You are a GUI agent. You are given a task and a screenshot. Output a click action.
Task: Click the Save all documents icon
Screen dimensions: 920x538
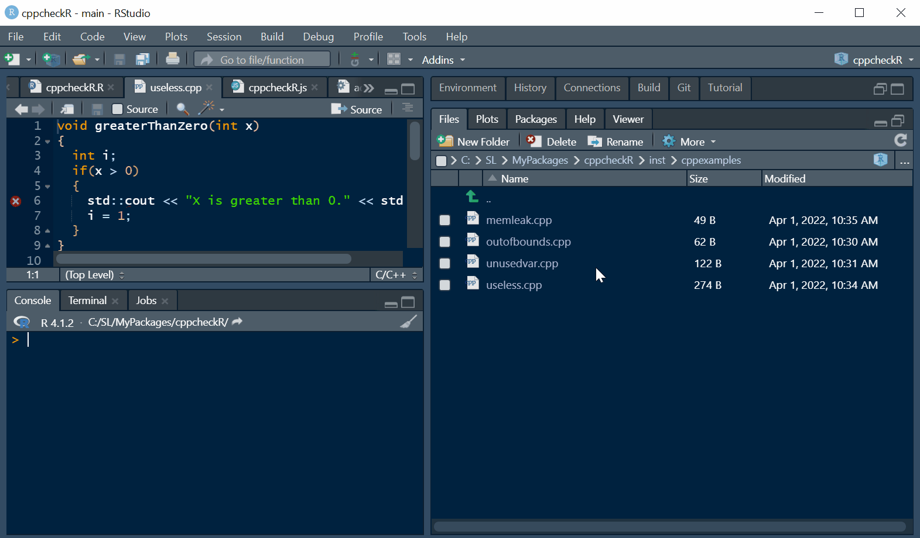tap(142, 60)
